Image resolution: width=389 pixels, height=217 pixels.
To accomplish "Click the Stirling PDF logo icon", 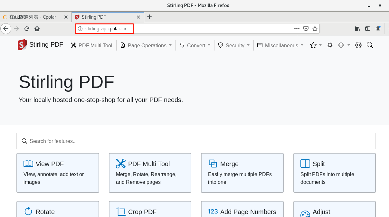I will click(x=22, y=45).
